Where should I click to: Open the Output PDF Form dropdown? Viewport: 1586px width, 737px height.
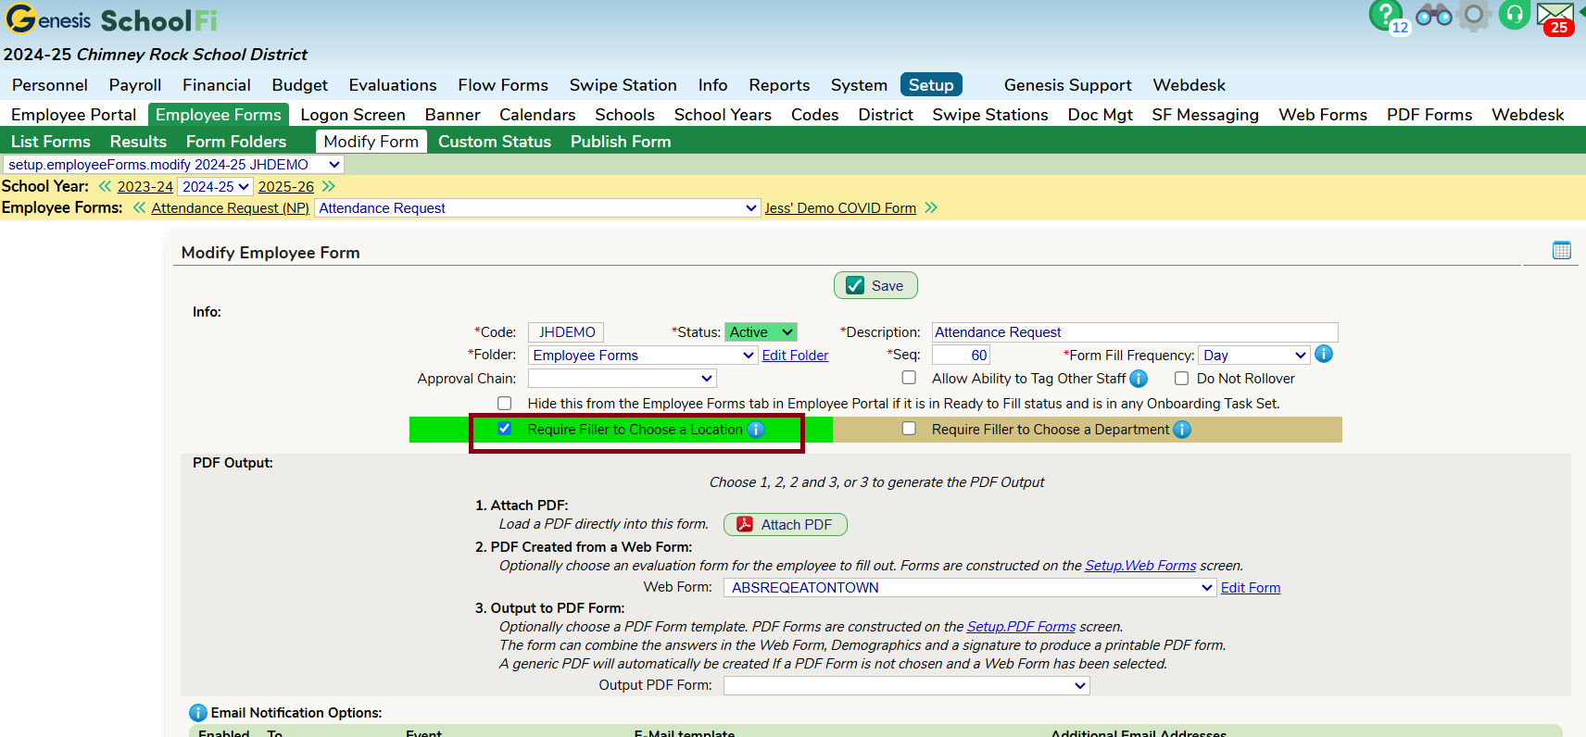pyautogui.click(x=906, y=686)
